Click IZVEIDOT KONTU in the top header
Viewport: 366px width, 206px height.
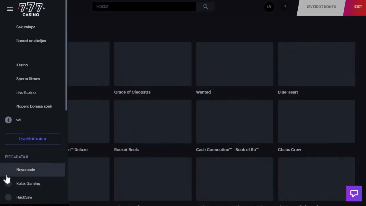pos(321,7)
